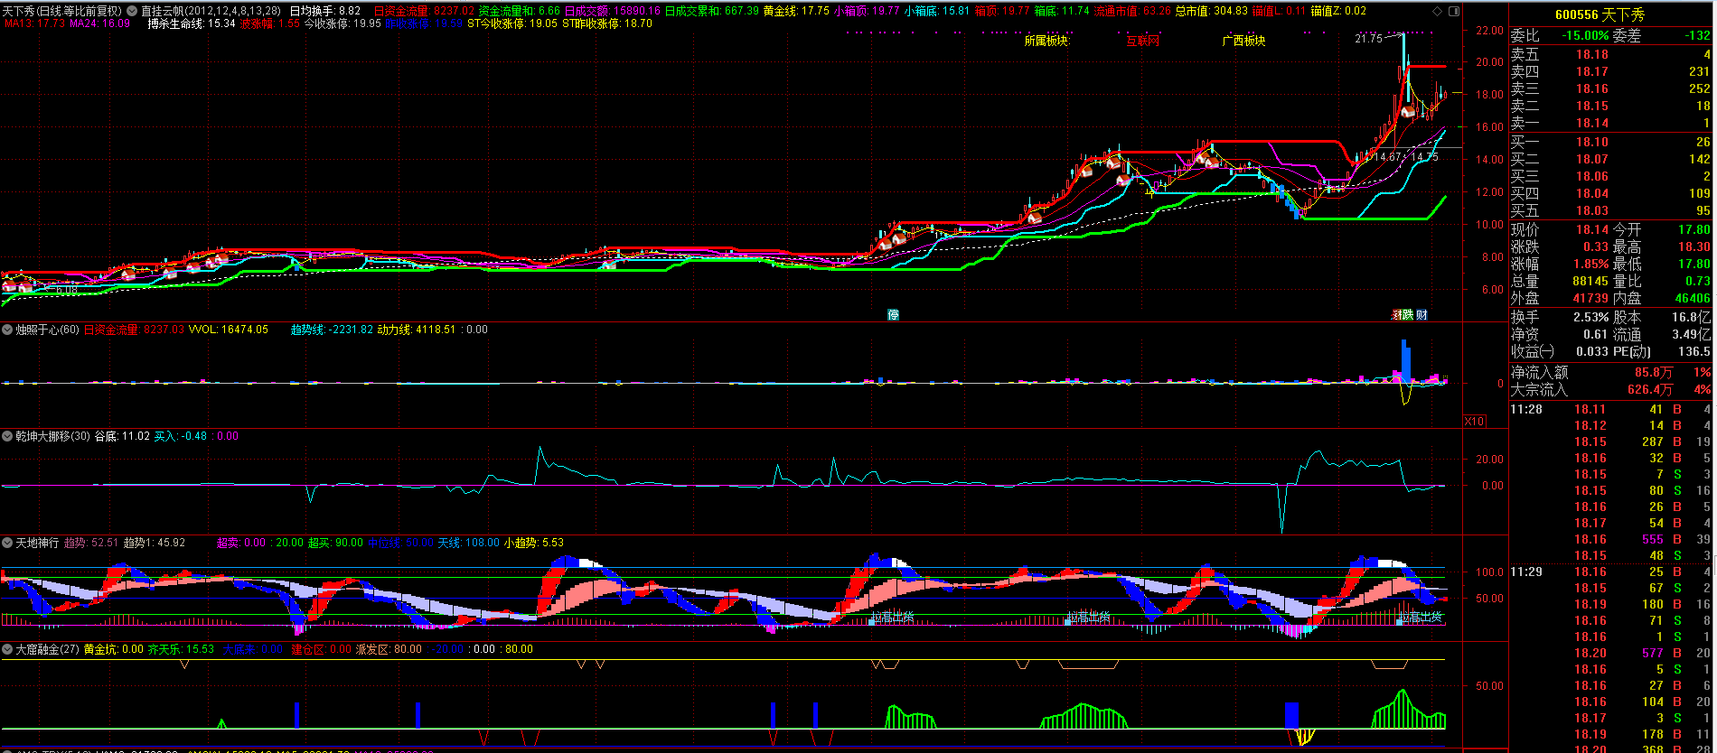Viewport: 1717px width, 753px height.
Task: Click the 派发区: 80.00 readout
Action: (x=389, y=649)
